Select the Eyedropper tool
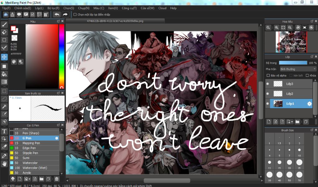 (x=4, y=156)
